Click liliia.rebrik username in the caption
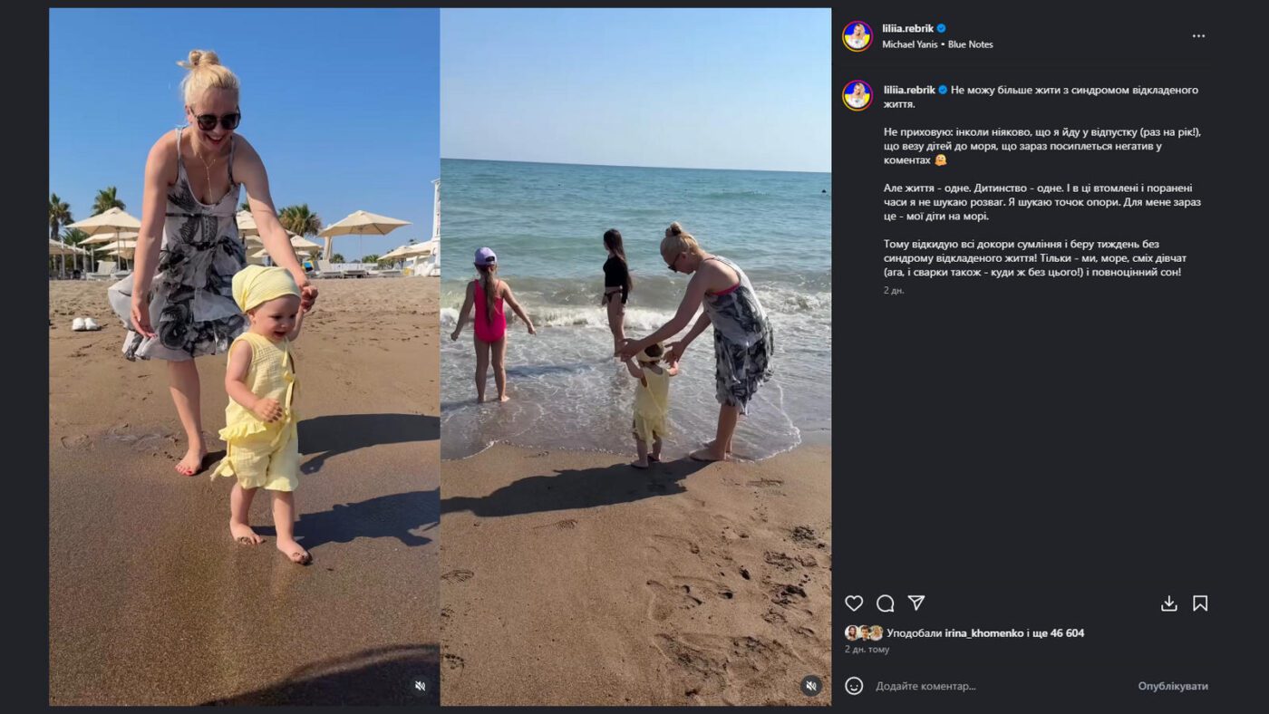 [909, 90]
